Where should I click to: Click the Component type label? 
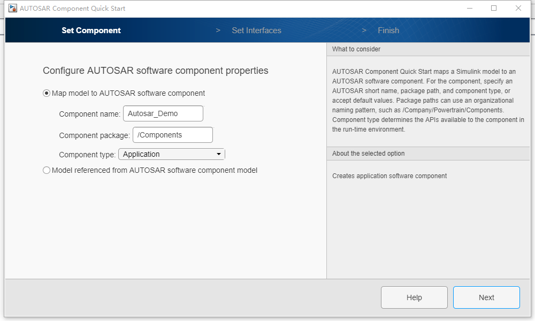click(x=87, y=155)
